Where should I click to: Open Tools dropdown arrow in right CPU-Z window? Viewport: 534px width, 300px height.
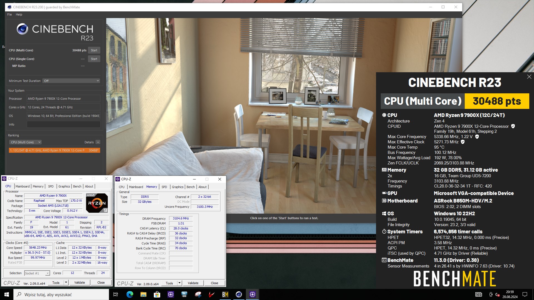pyautogui.click(x=179, y=283)
